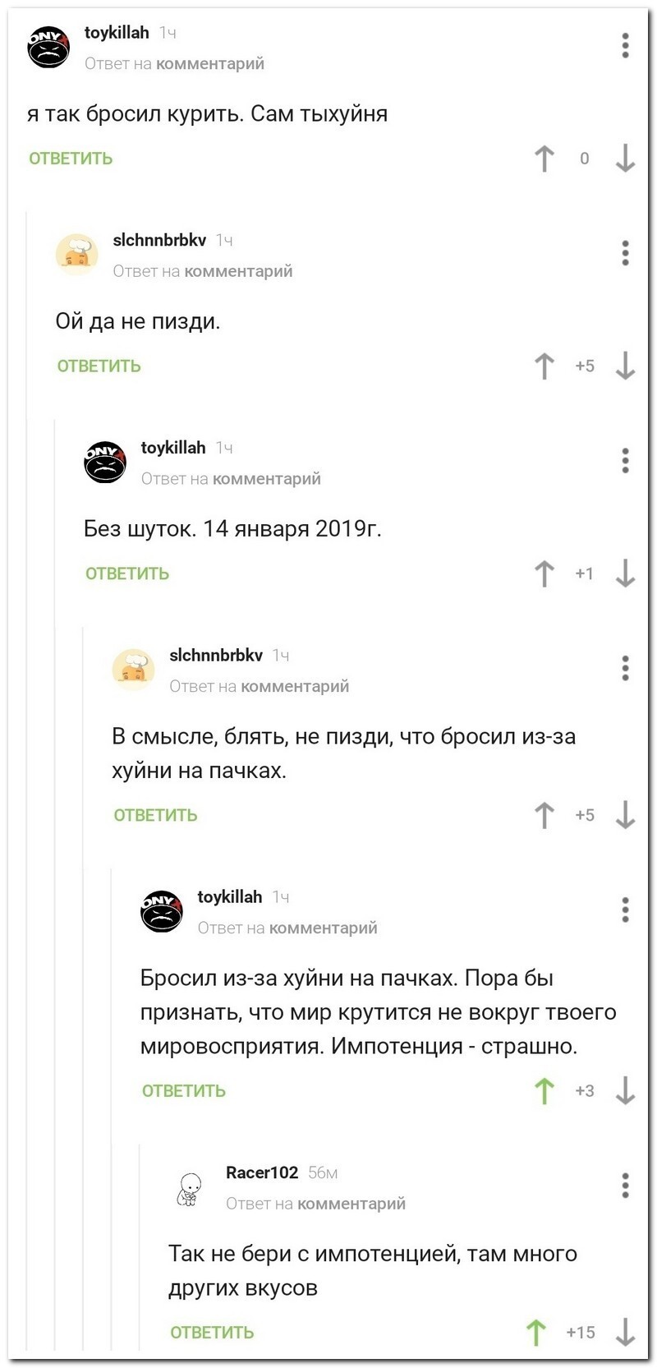This screenshot has width=657, height=1368.
Task: Upvote toykillah's comment about quitting smoking
Action: tap(543, 158)
